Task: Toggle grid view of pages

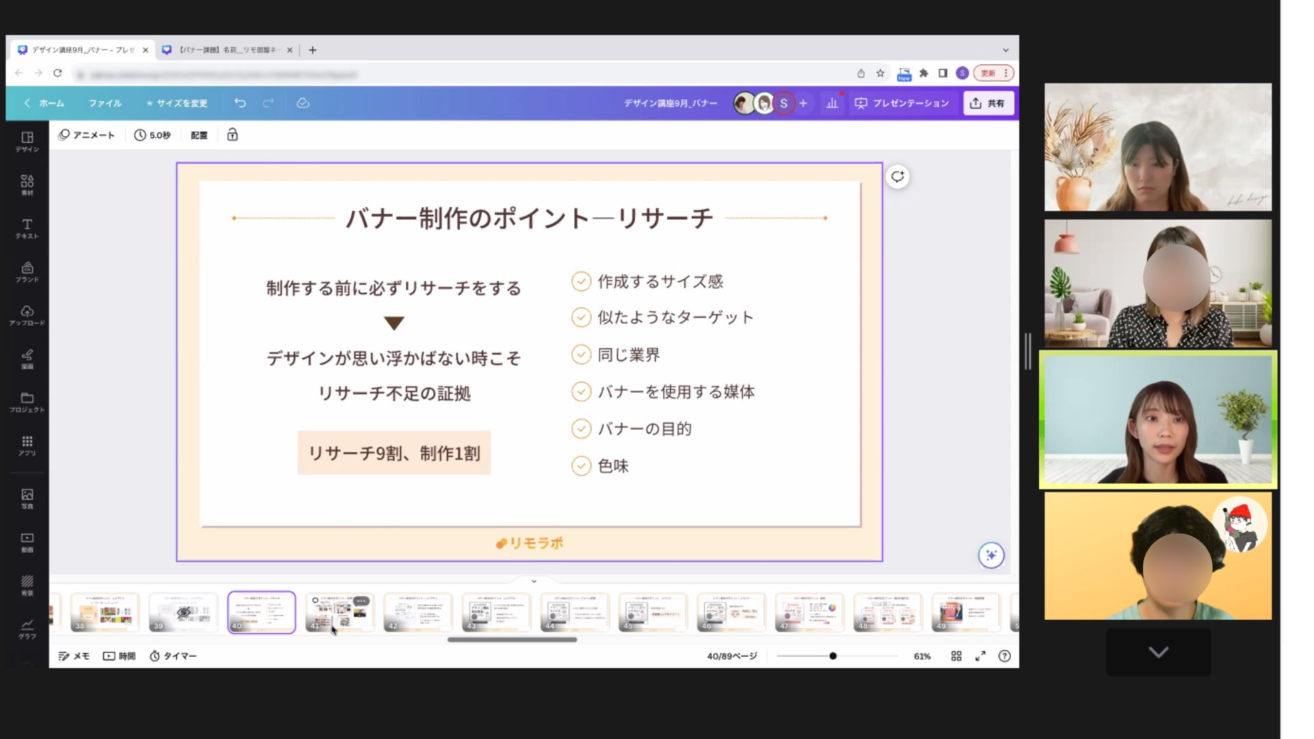Action: pyautogui.click(x=956, y=656)
